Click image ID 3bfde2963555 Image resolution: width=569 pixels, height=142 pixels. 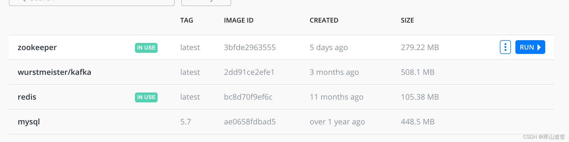click(250, 47)
